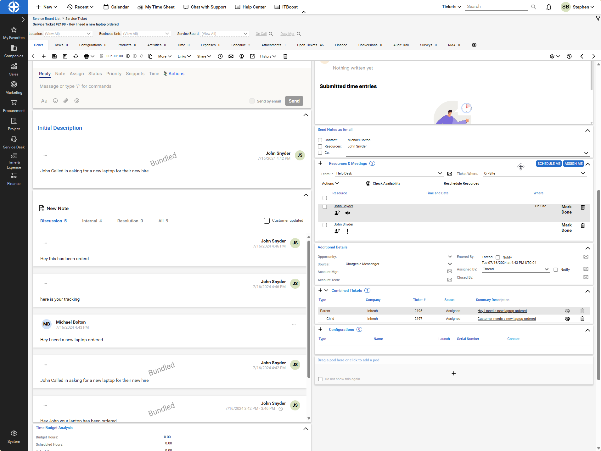Click the ASSIGN ME button
Image resolution: width=601 pixels, height=451 pixels.
[573, 164]
